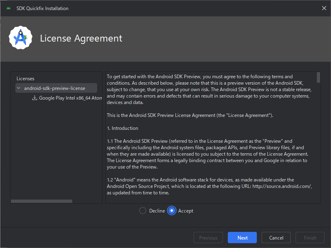Click the disabled Finish button

310,238
